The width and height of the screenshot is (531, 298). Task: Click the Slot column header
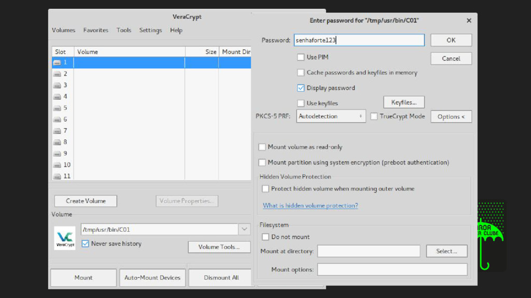(x=63, y=52)
